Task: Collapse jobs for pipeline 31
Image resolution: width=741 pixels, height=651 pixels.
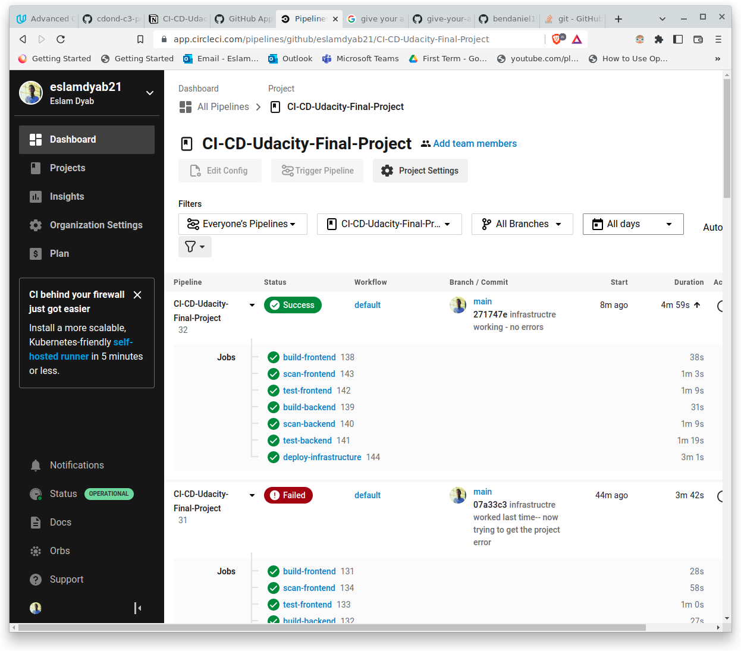Action: click(252, 496)
